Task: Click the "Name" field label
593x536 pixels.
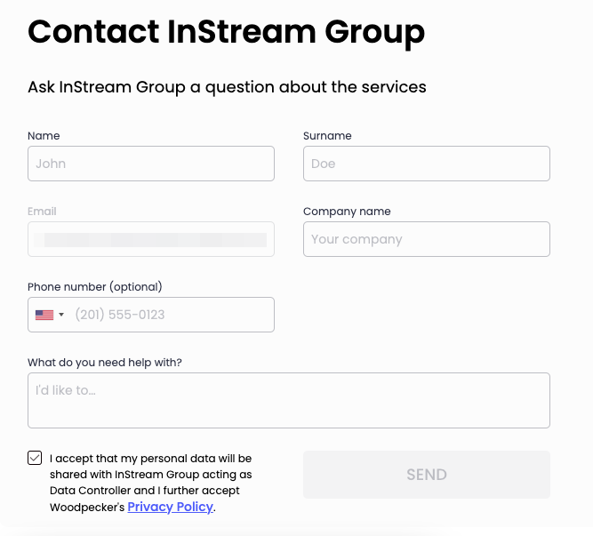Action: pyautogui.click(x=44, y=136)
